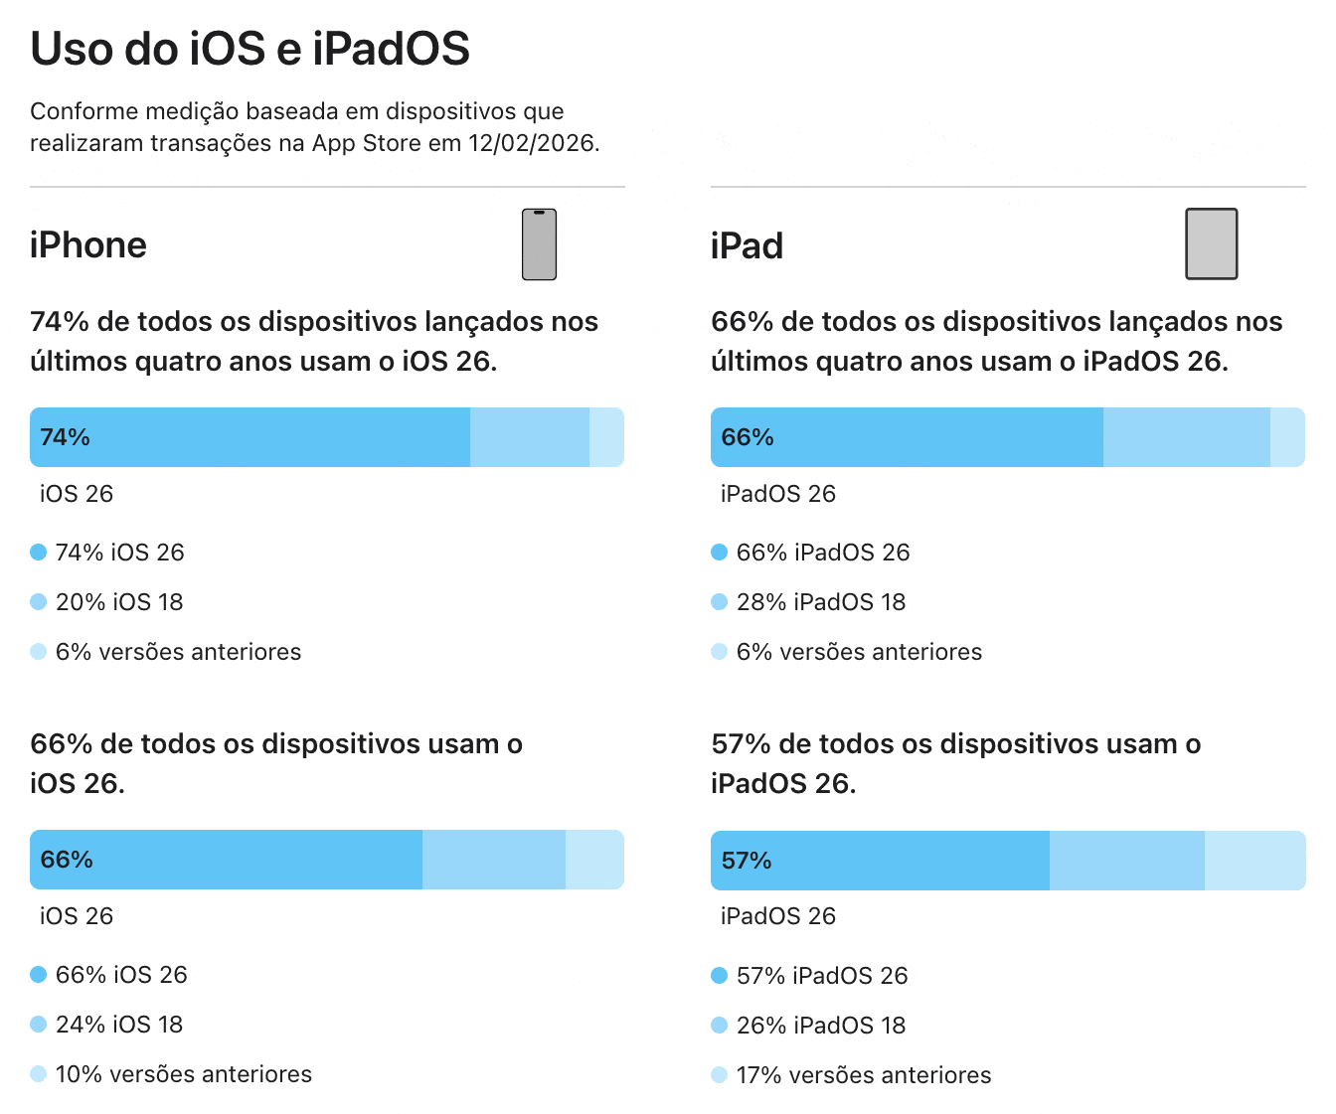The width and height of the screenshot is (1336, 1114).
Task: Click the "57% iPadOS 26" legend label
Action: tap(822, 976)
